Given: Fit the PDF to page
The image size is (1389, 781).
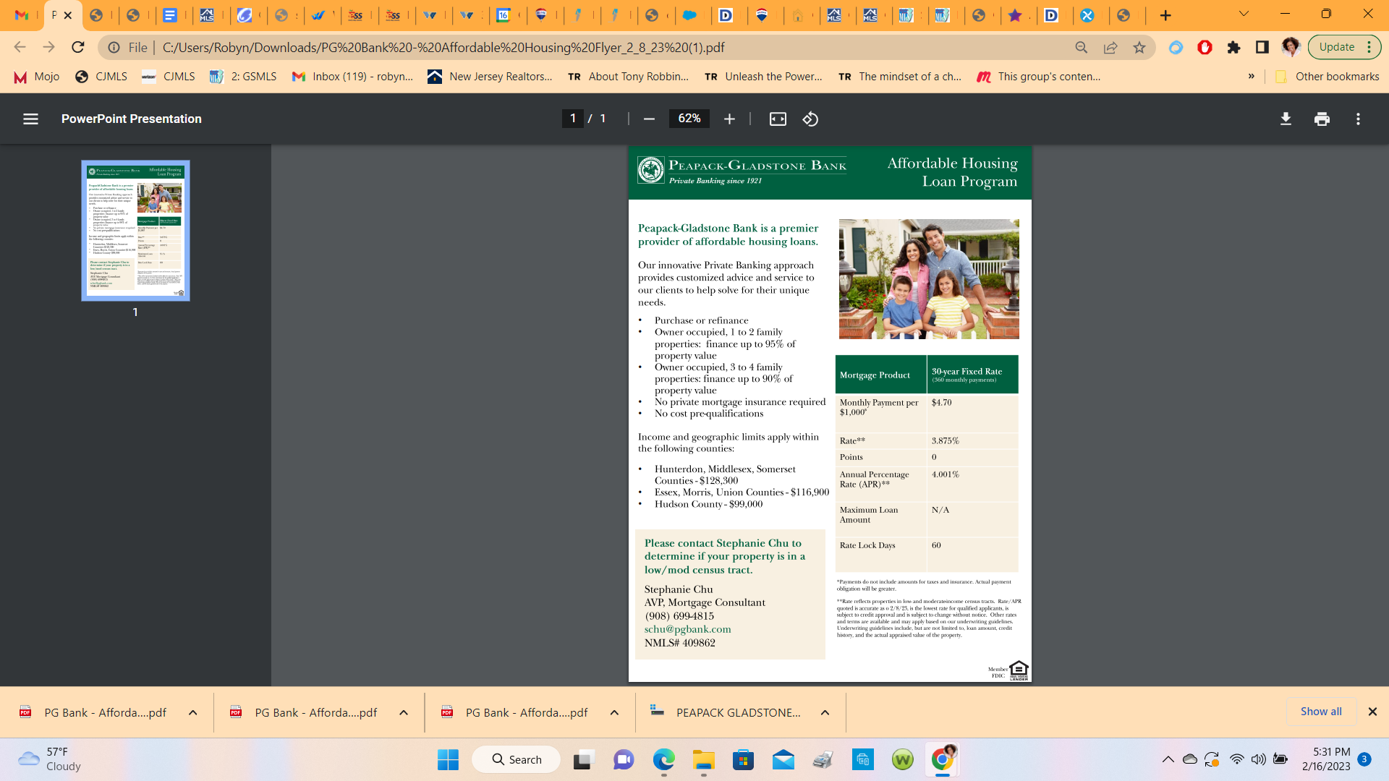Looking at the screenshot, I should [778, 119].
